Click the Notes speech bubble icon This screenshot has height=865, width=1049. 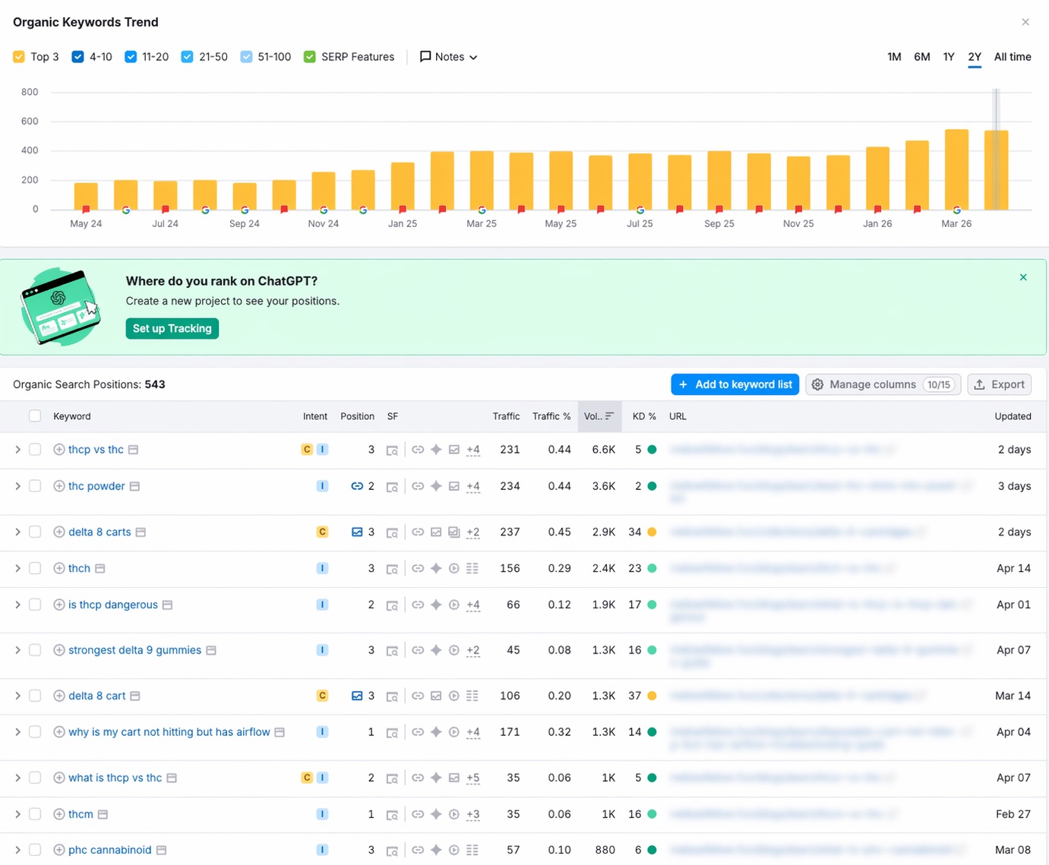pyautogui.click(x=425, y=56)
